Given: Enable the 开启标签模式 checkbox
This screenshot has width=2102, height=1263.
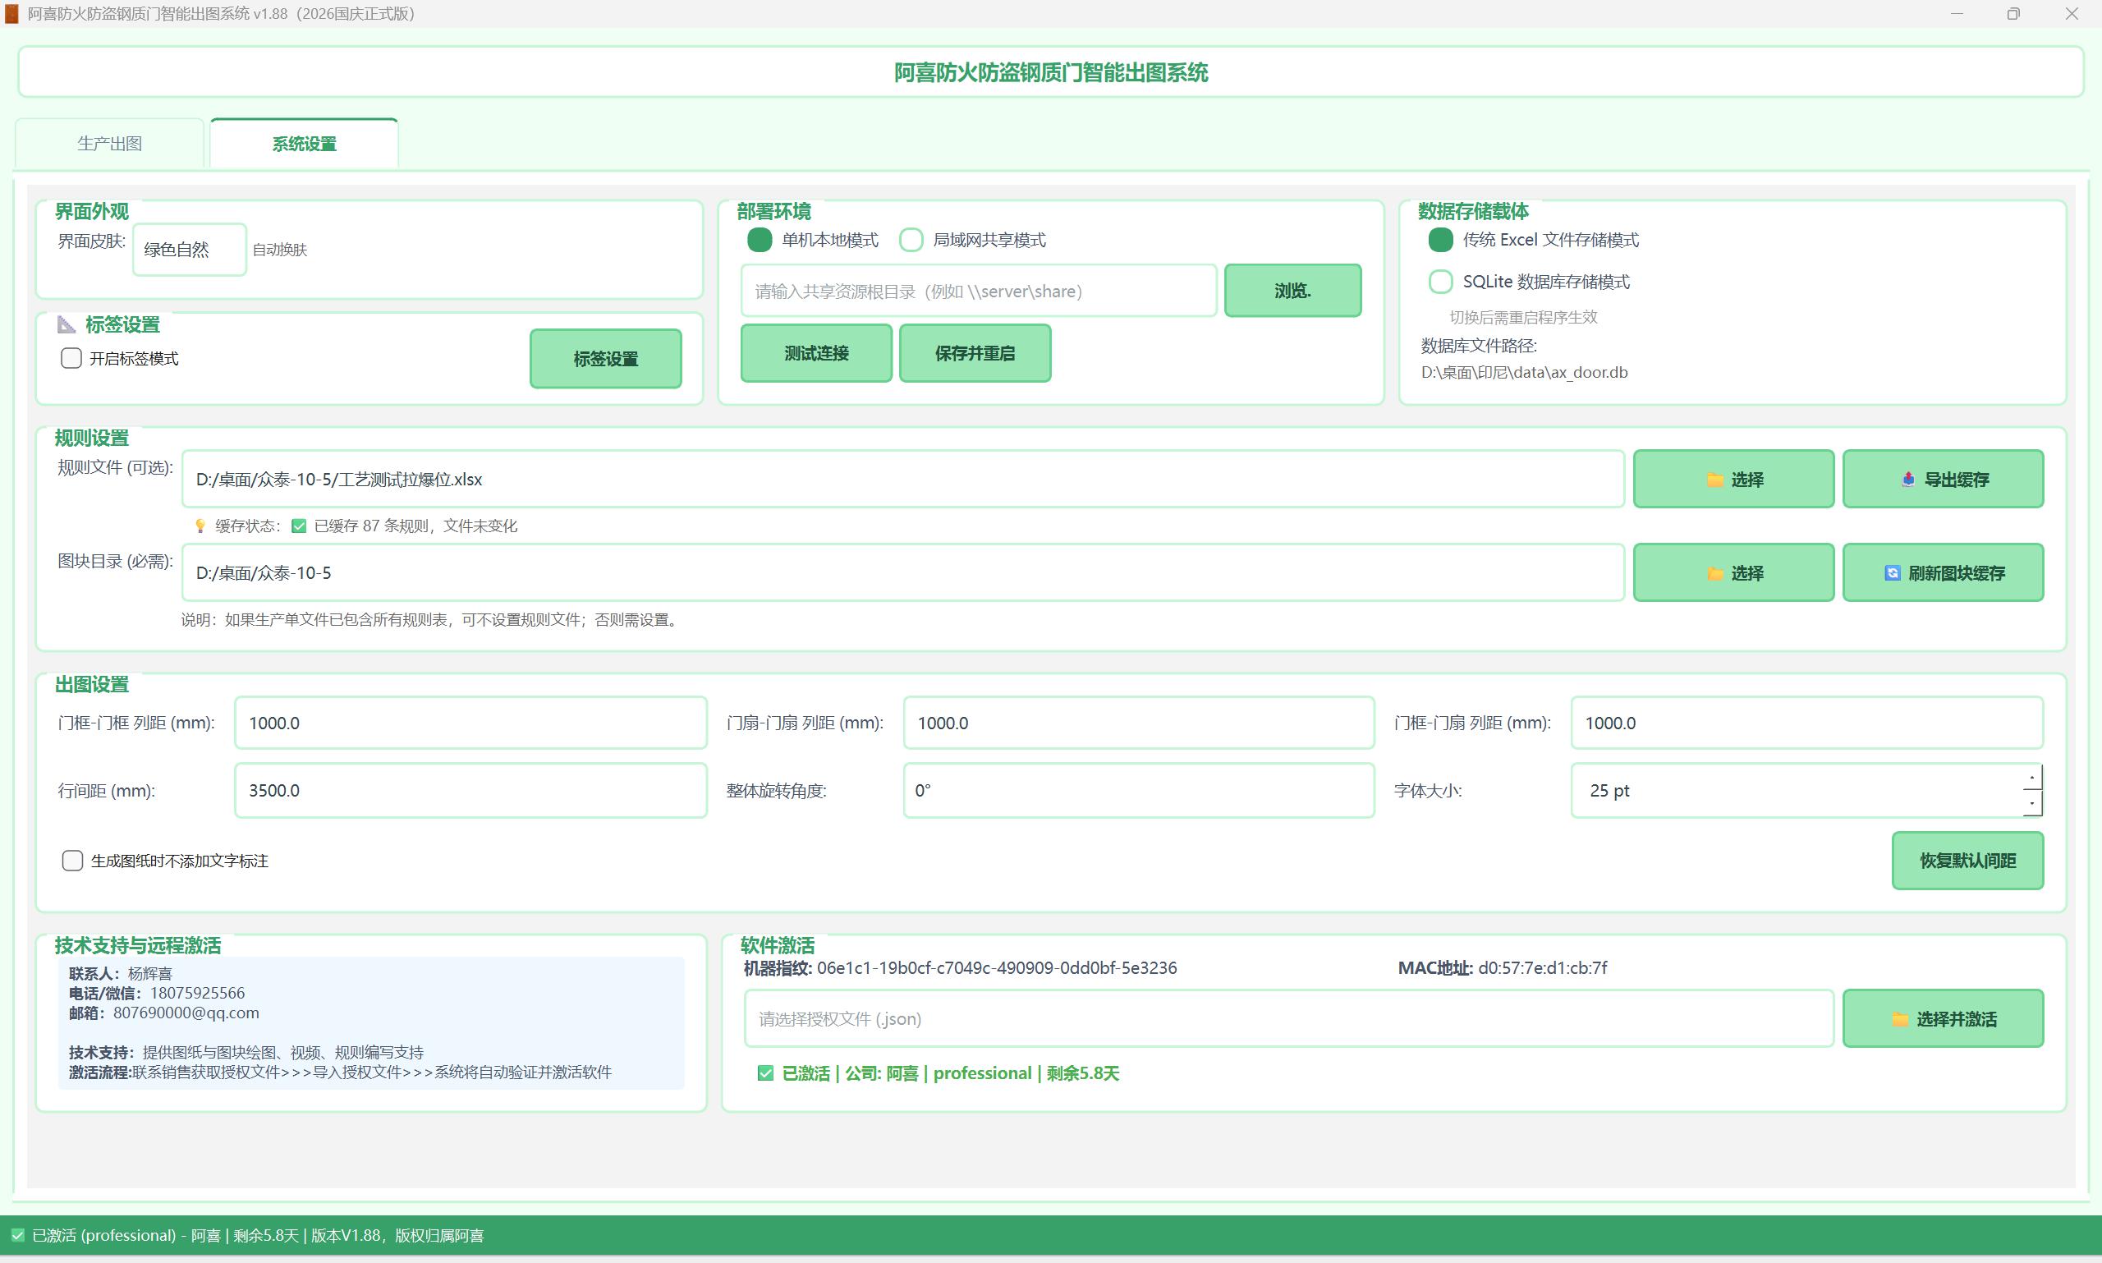Looking at the screenshot, I should point(71,358).
